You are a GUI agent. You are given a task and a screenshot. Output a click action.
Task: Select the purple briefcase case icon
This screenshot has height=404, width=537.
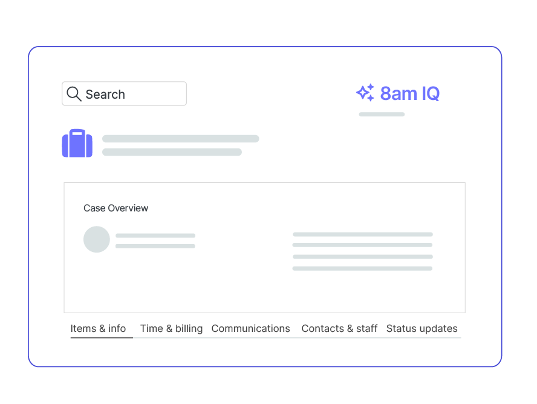[x=77, y=144]
